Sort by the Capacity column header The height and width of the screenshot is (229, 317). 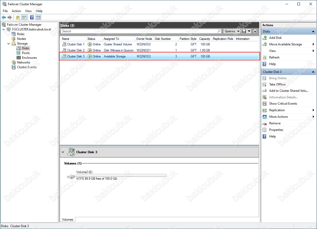(204, 39)
